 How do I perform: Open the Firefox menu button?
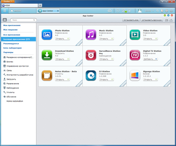click(8, 1)
